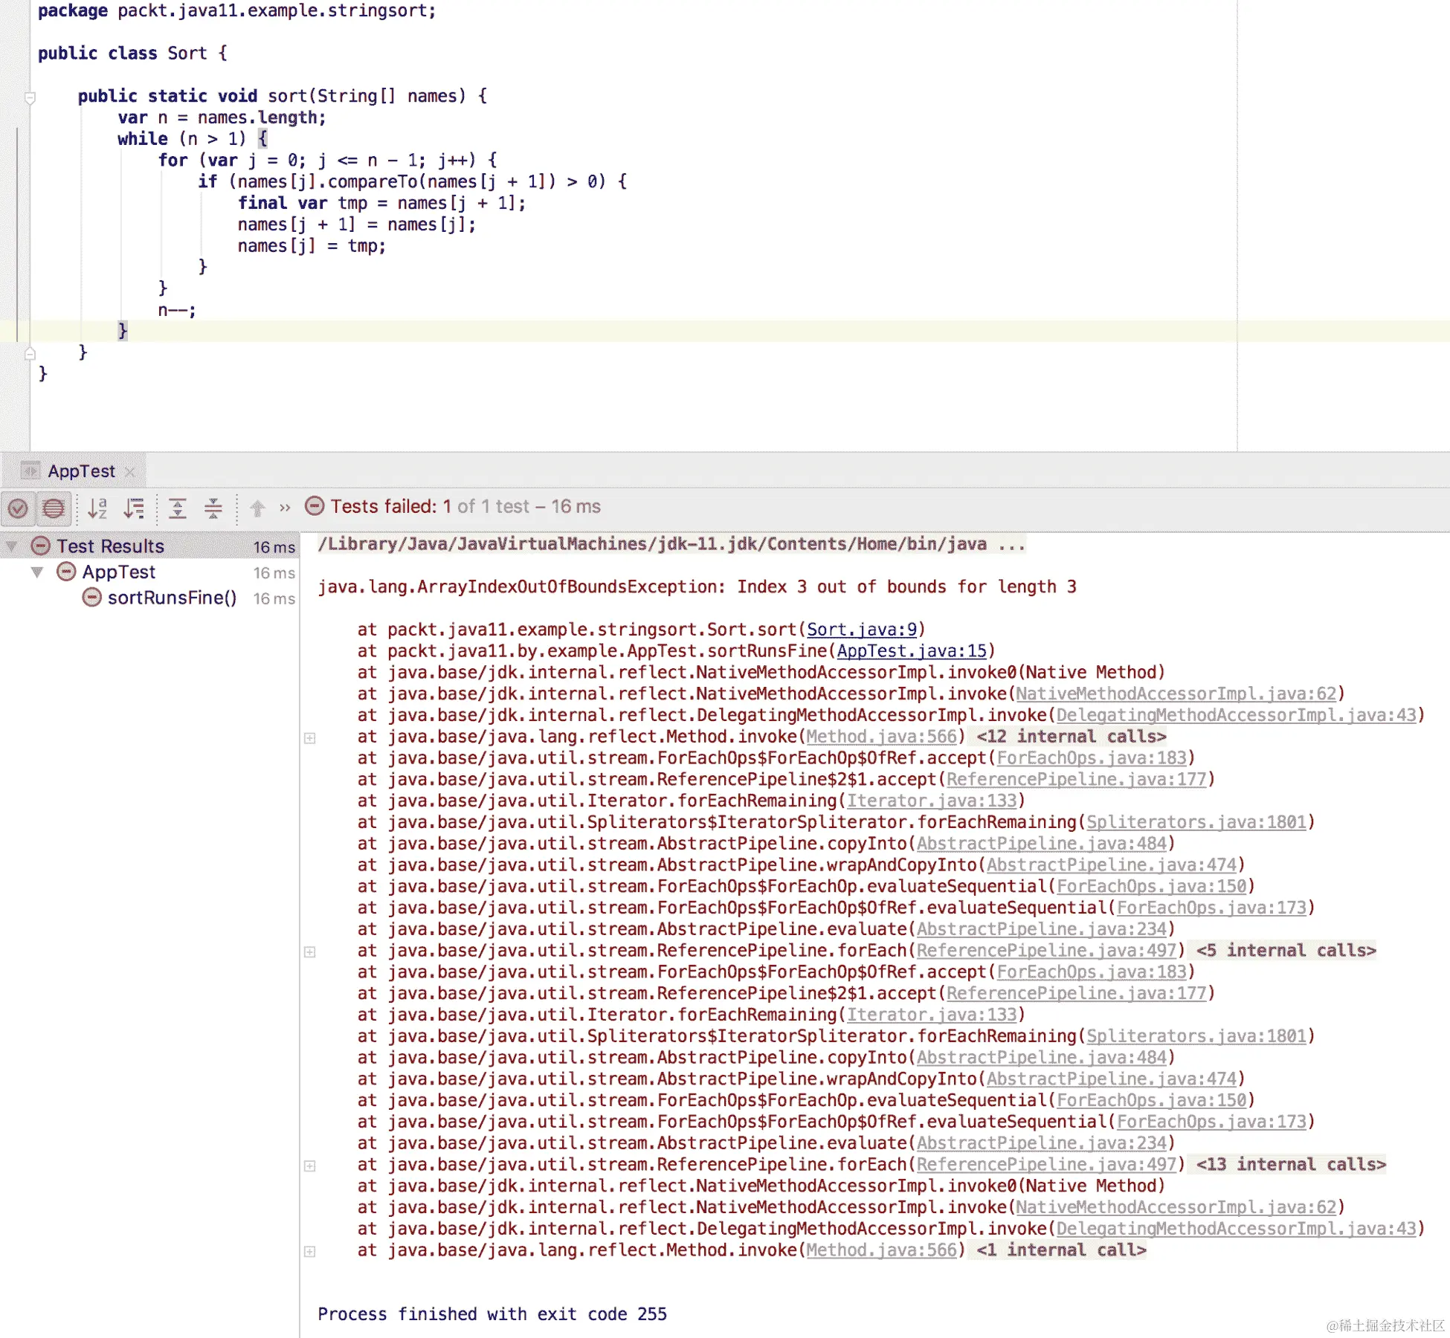1450x1338 pixels.
Task: Click Sort Alphabetically icon
Action: pyautogui.click(x=97, y=508)
